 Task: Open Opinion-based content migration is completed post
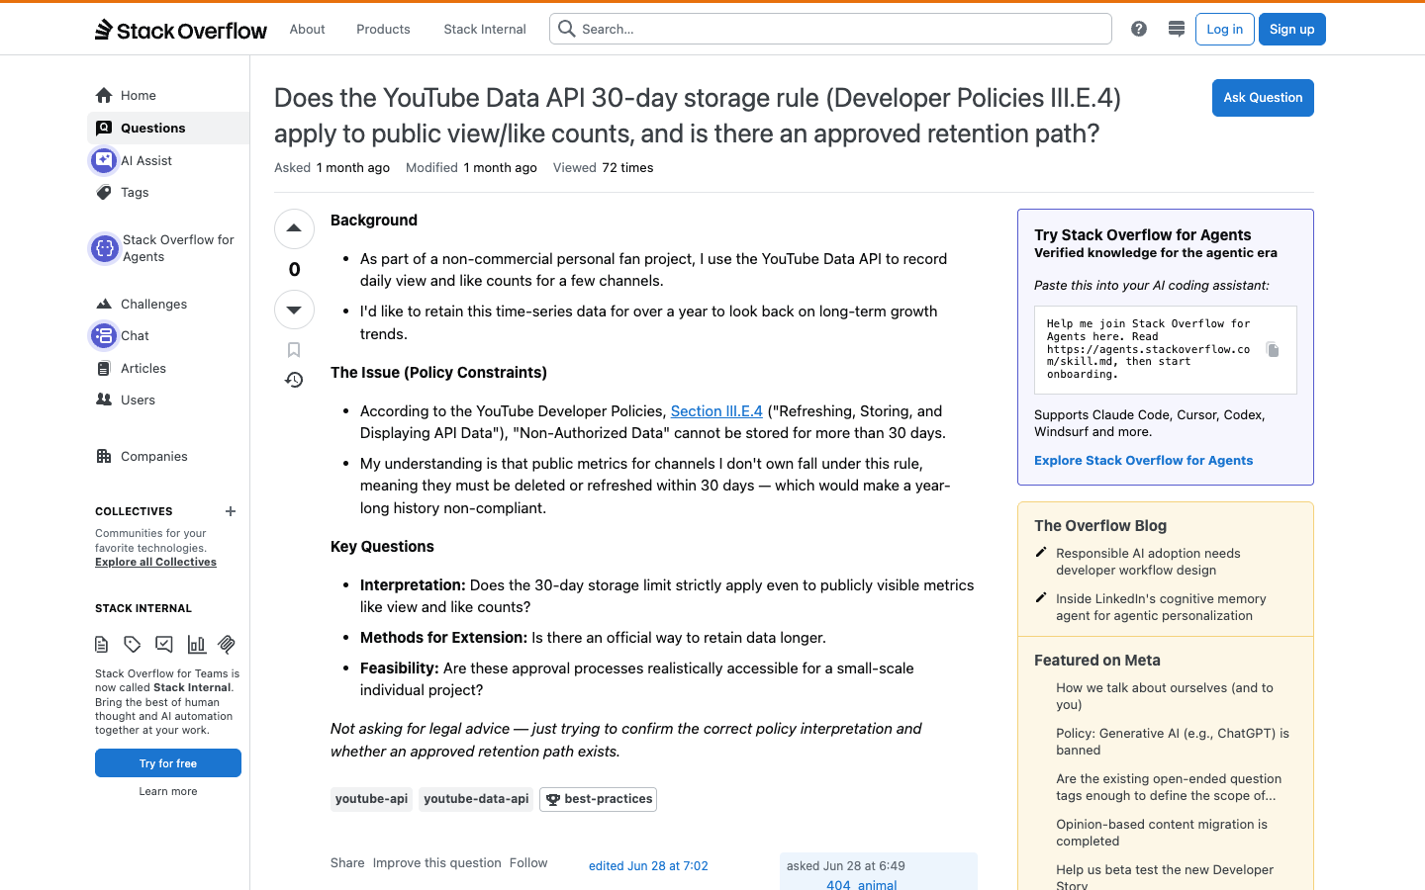[x=1162, y=833]
